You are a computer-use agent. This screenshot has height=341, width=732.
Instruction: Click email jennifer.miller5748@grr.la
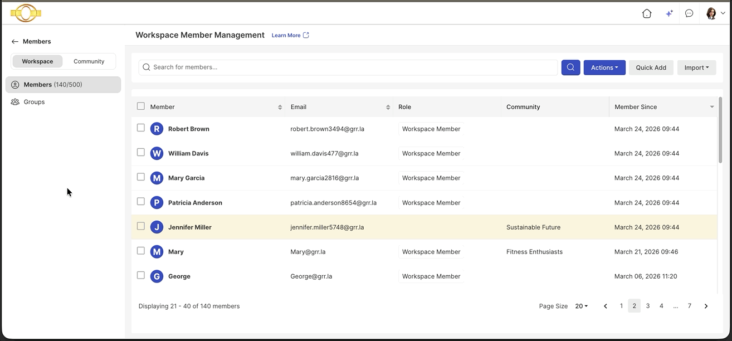327,227
